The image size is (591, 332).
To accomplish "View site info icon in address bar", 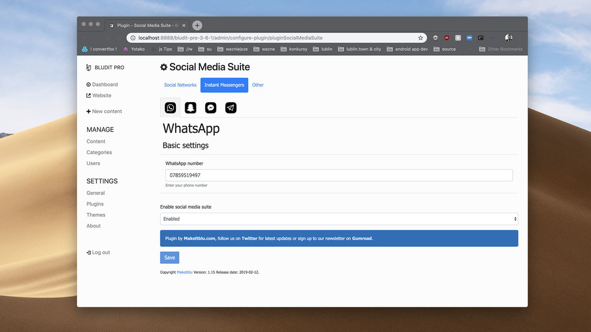I will pos(133,38).
